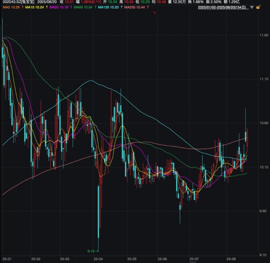Click the red corner marker above the chart
This screenshot has height=263, width=270.
[x=154, y=13]
